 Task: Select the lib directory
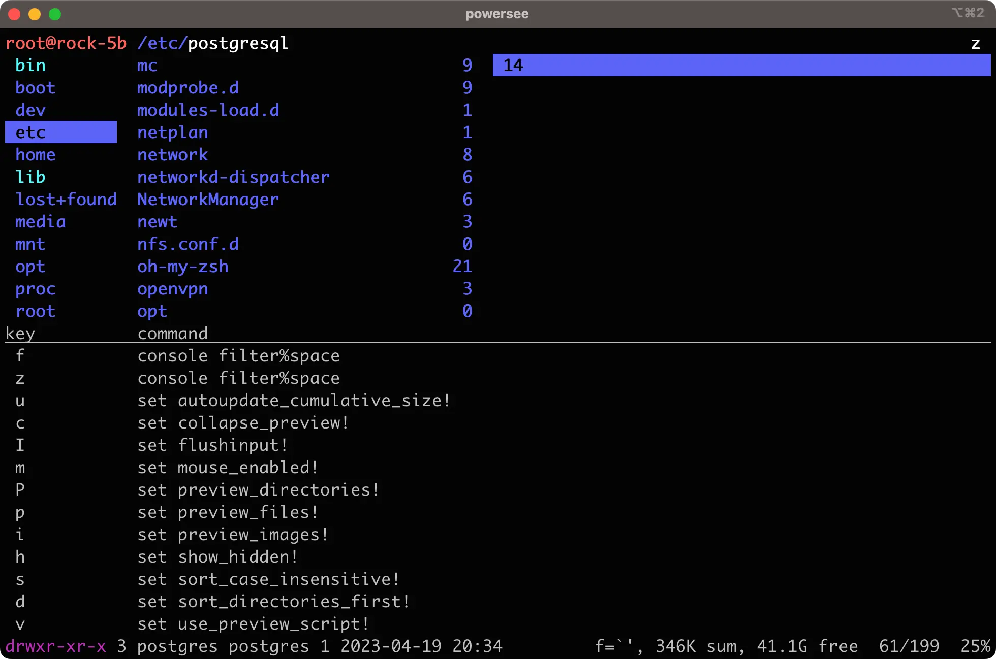(x=30, y=177)
